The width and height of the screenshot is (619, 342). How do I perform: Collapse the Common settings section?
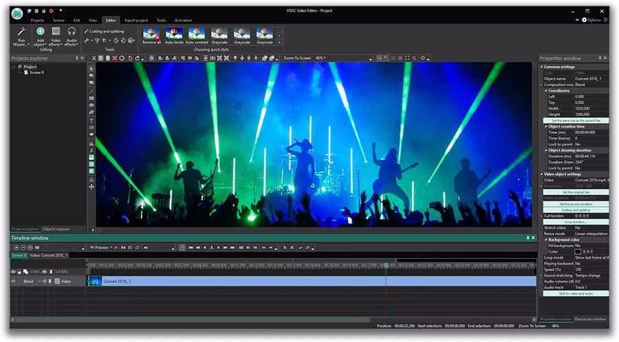coord(542,67)
